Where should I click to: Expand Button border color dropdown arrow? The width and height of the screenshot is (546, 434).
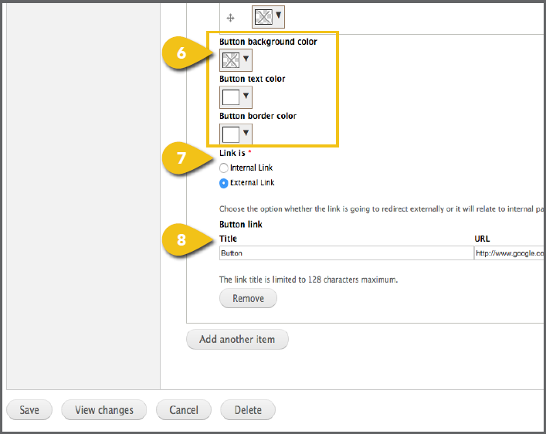(246, 133)
